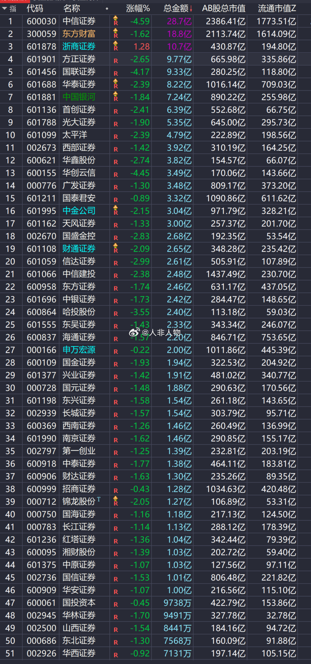Sort by AB股总市值 column header
The image size is (311, 664).
tap(224, 8)
